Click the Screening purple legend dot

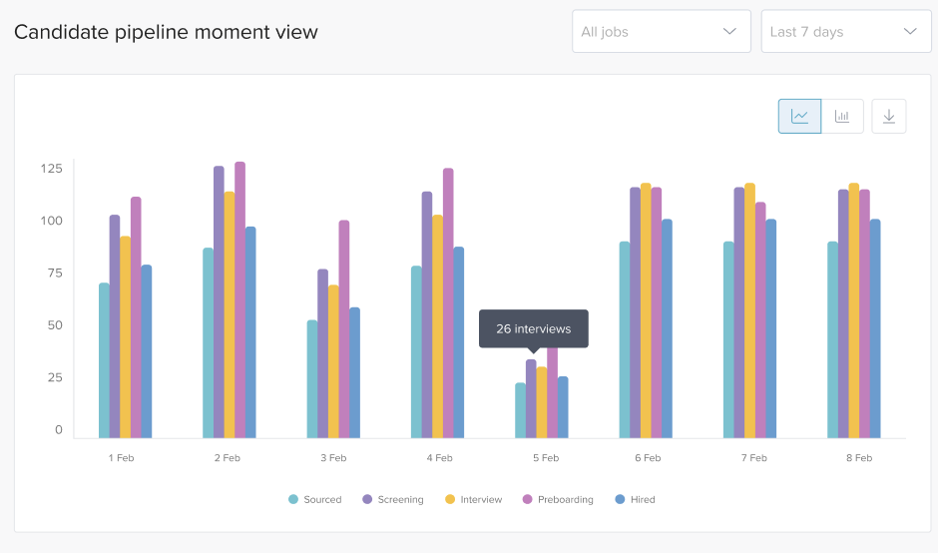pyautogui.click(x=367, y=499)
